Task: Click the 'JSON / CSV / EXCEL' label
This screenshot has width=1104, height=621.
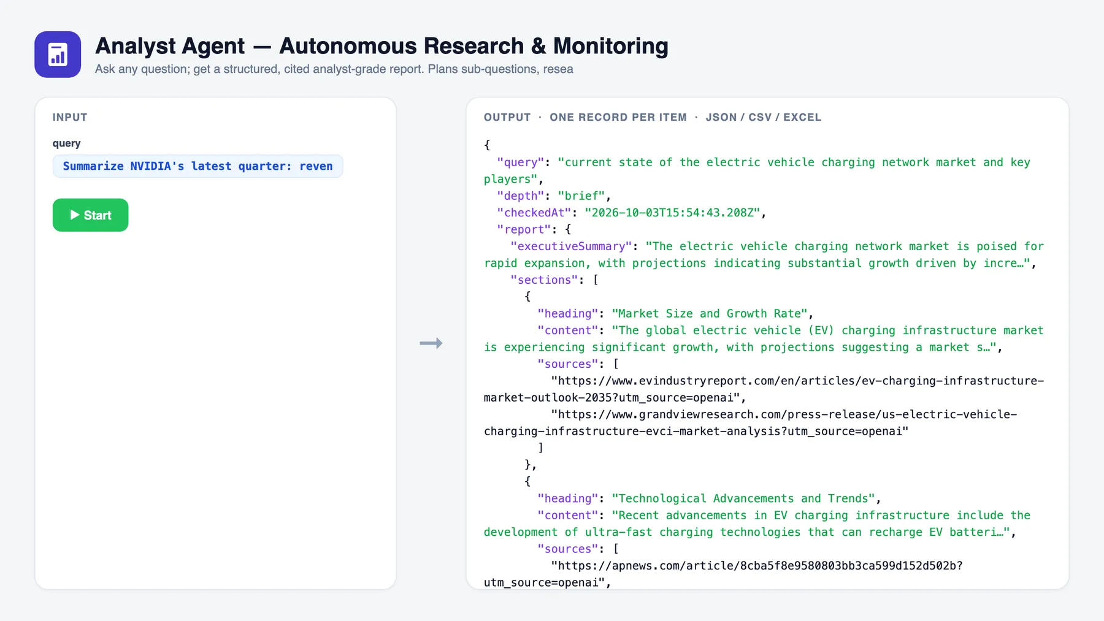Action: pyautogui.click(x=763, y=117)
